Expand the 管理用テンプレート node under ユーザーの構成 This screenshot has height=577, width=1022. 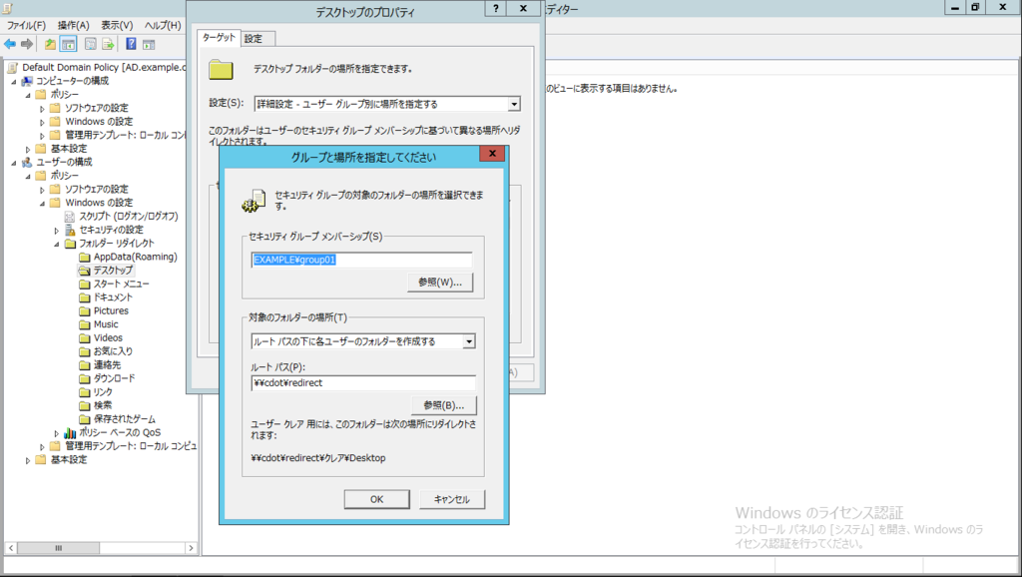tap(42, 446)
